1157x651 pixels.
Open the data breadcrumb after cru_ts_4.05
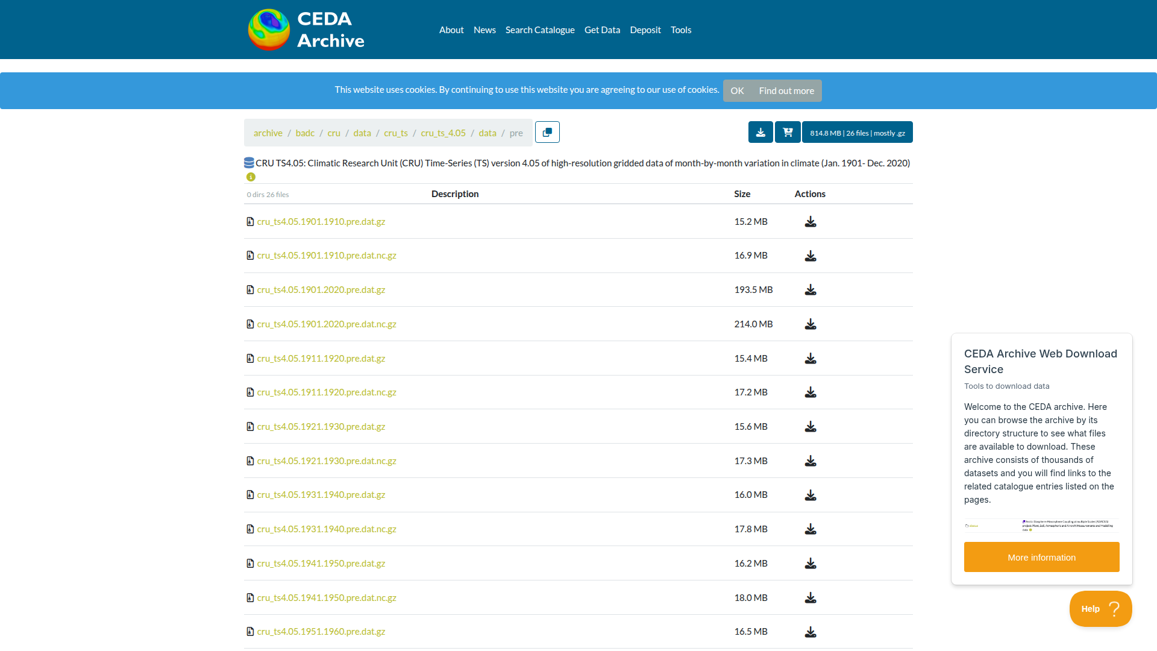(488, 133)
